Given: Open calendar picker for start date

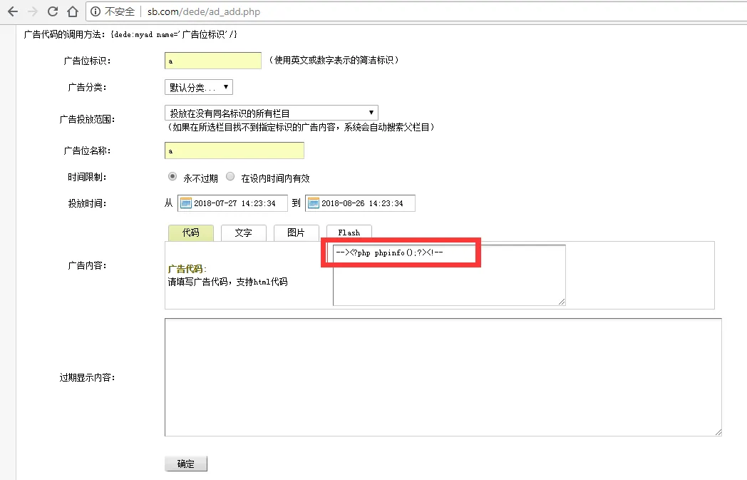Looking at the screenshot, I should click(x=185, y=203).
